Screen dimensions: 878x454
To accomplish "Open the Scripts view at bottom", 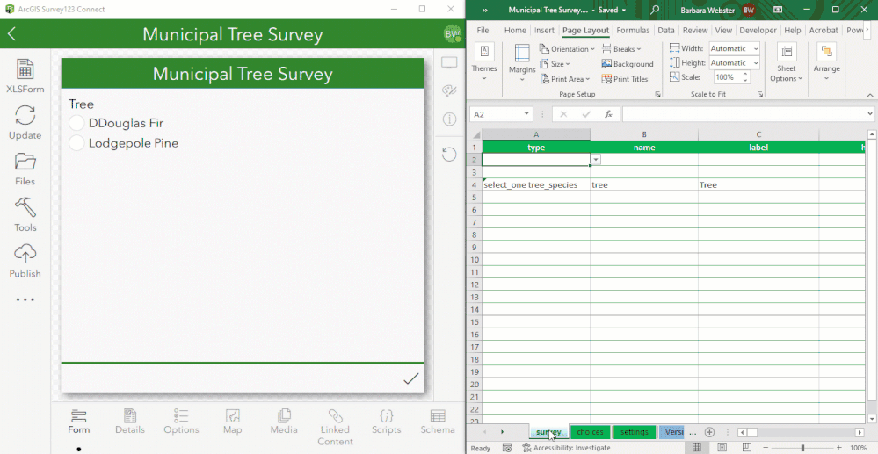I will 387,422.
